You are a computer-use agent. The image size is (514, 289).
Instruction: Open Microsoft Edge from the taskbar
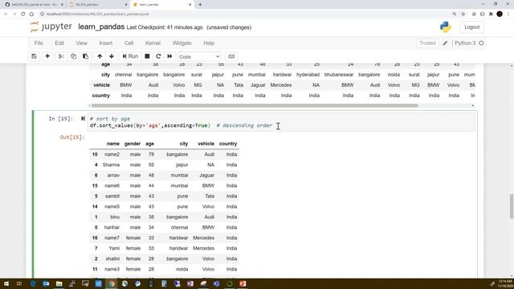coord(33,283)
